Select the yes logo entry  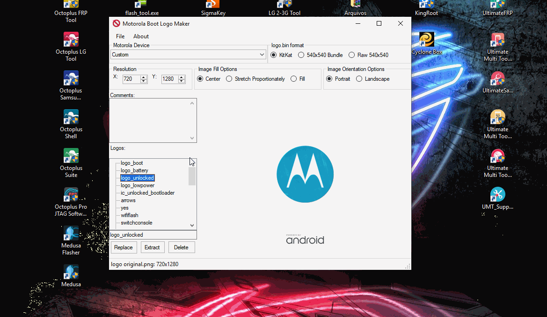[124, 208]
